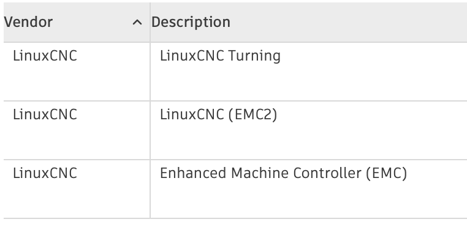Image resolution: width=467 pixels, height=241 pixels.
Task: Click LinuxCNC vendor cell in the Turning row
Action: click(x=77, y=72)
